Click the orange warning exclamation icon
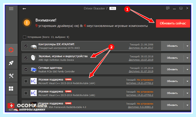Screen dimensions: 196x117 coord(27,23)
